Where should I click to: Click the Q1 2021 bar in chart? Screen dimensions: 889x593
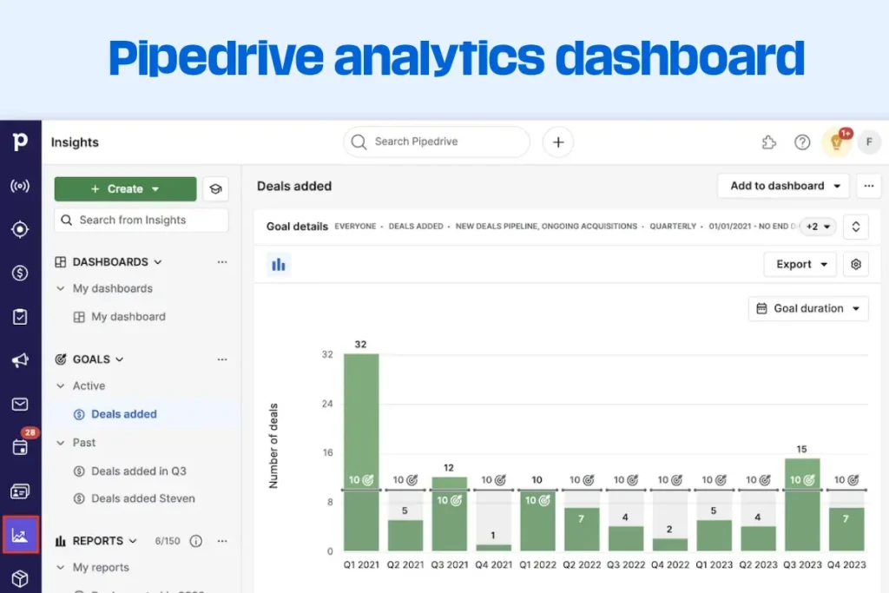[361, 451]
